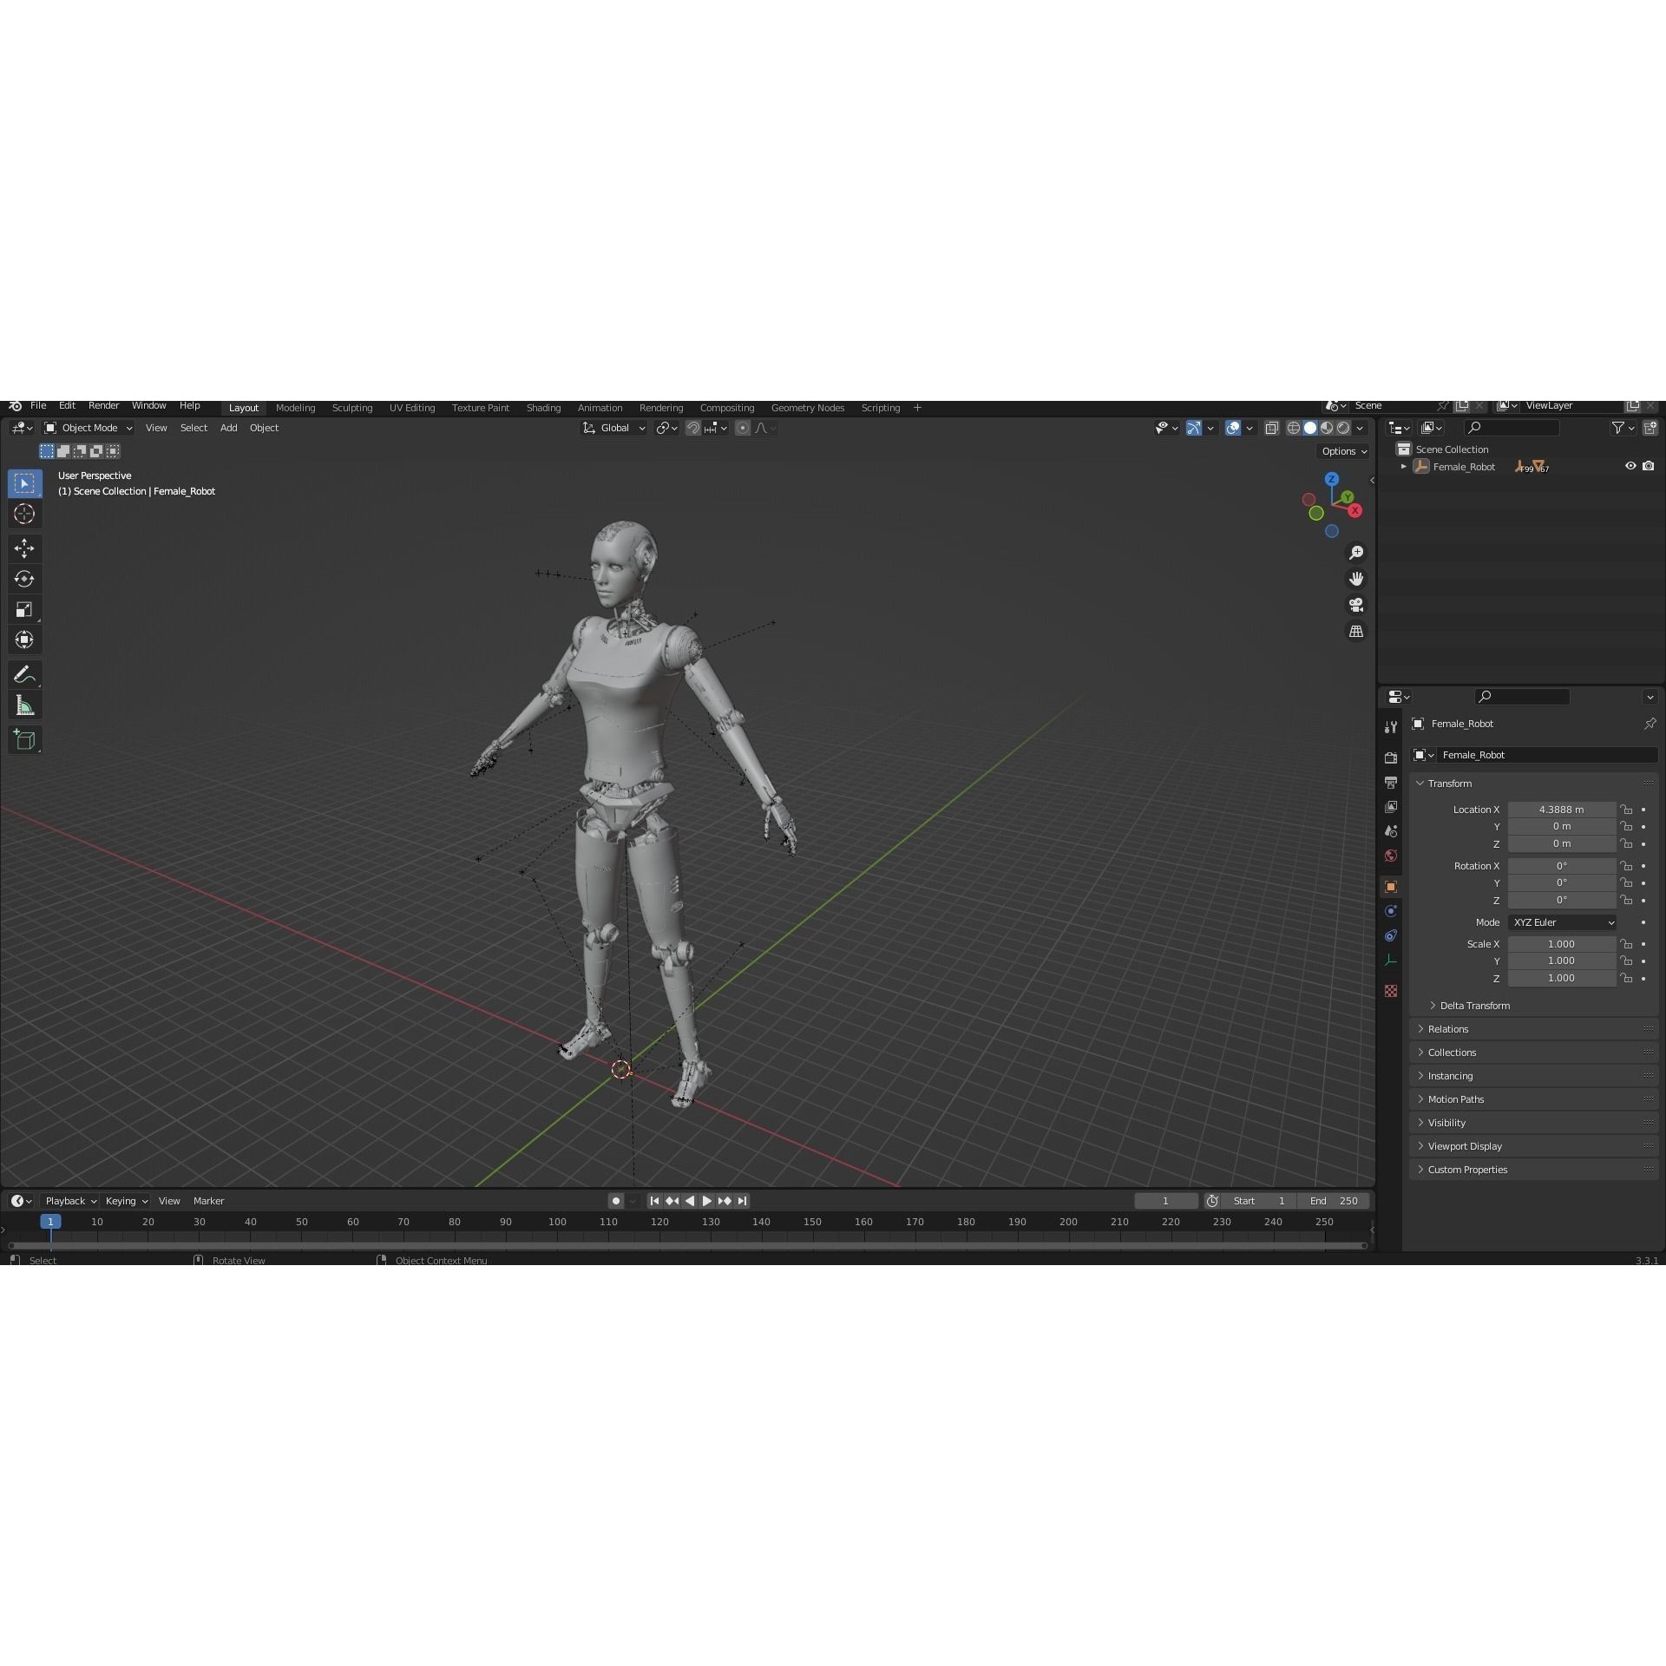
Task: Click the New Collection button in the outliner
Action: [1651, 428]
